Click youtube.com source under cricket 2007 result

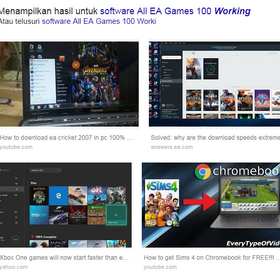click(x=16, y=147)
